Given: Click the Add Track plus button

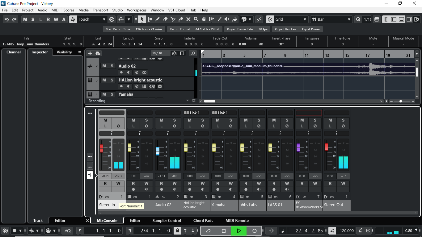Looking at the screenshot, I should tap(90, 53).
